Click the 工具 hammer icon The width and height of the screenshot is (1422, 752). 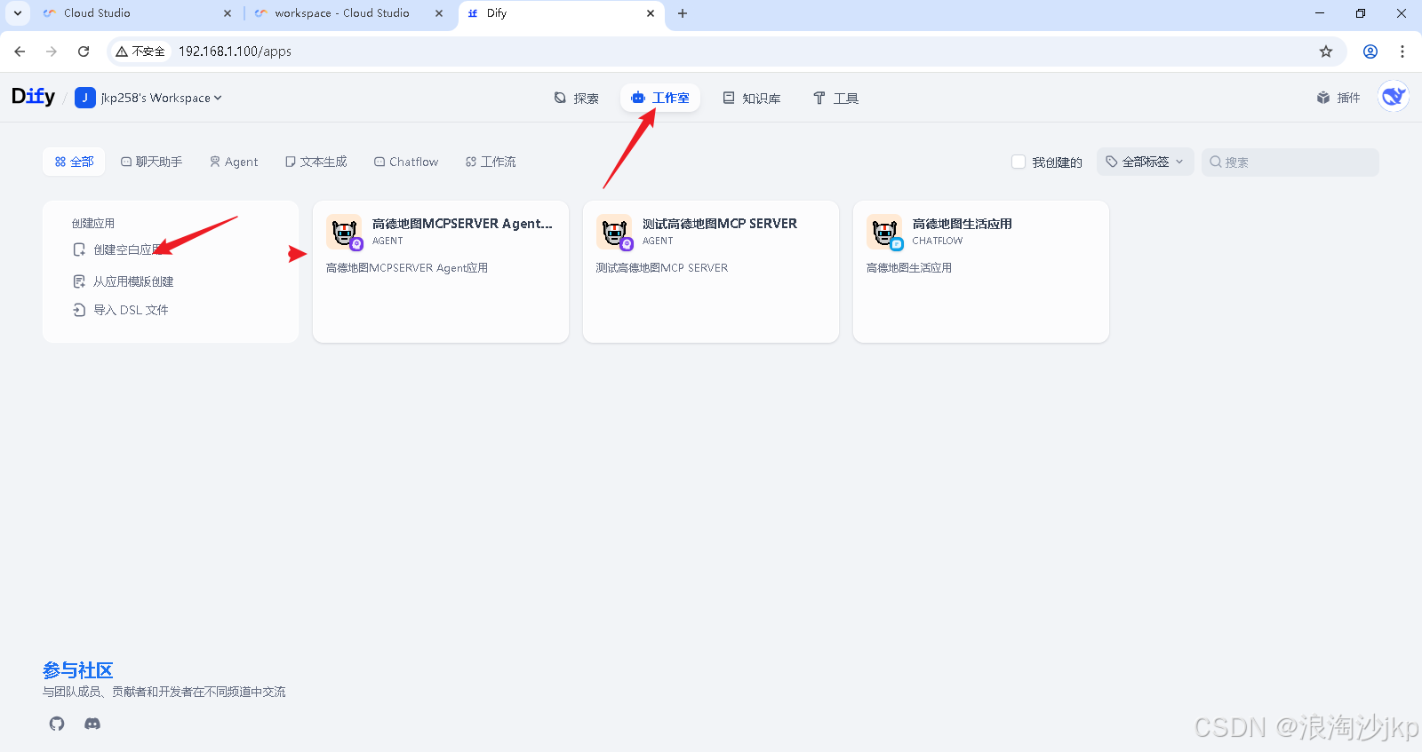tap(819, 98)
